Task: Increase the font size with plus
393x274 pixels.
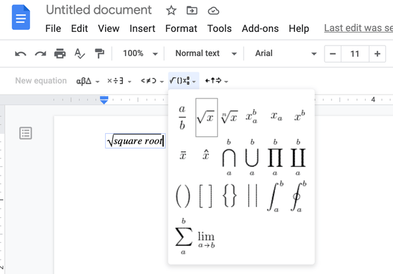Action: pyautogui.click(x=377, y=53)
